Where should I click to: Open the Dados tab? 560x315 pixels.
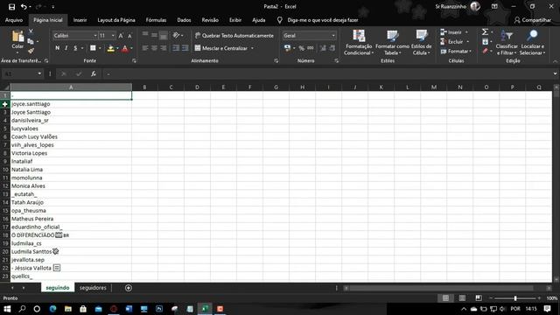tap(184, 20)
